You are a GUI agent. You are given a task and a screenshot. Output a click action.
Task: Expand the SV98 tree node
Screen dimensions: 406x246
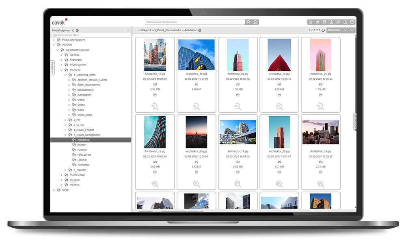(54, 190)
